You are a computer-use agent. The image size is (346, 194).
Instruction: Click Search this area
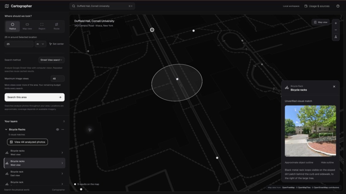tap(35, 97)
